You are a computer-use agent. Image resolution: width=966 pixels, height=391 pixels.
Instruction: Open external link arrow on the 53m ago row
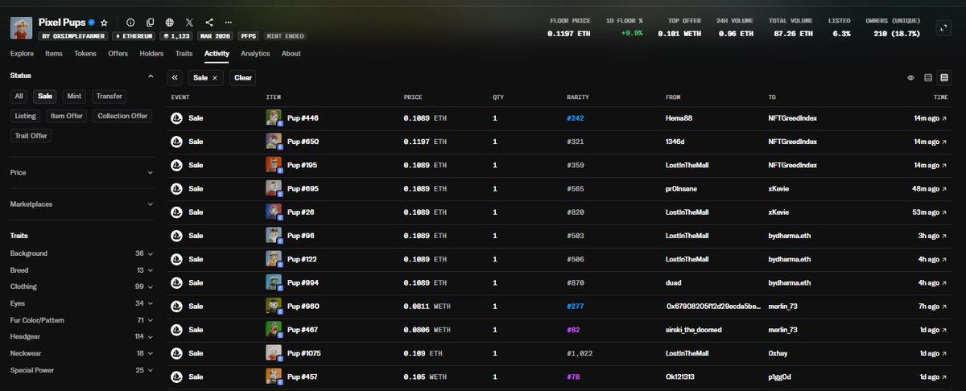tap(945, 212)
